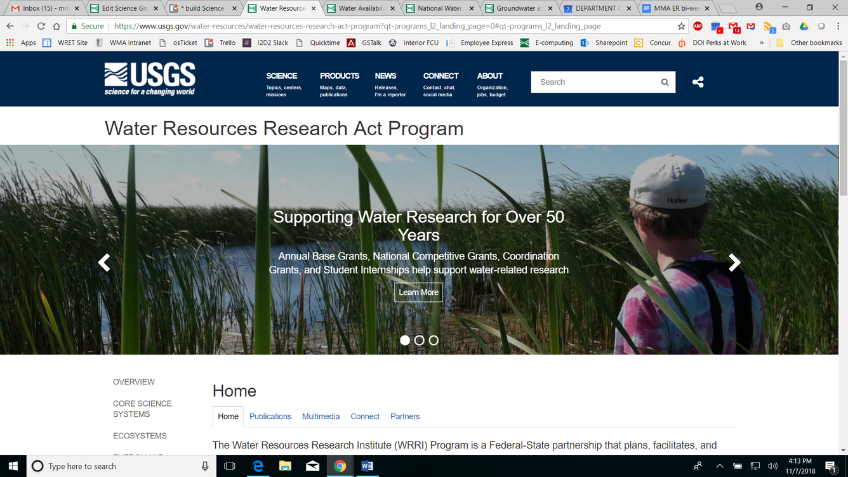Viewport: 848px width, 477px height.
Task: Open Employee Express bookmark
Action: point(480,42)
